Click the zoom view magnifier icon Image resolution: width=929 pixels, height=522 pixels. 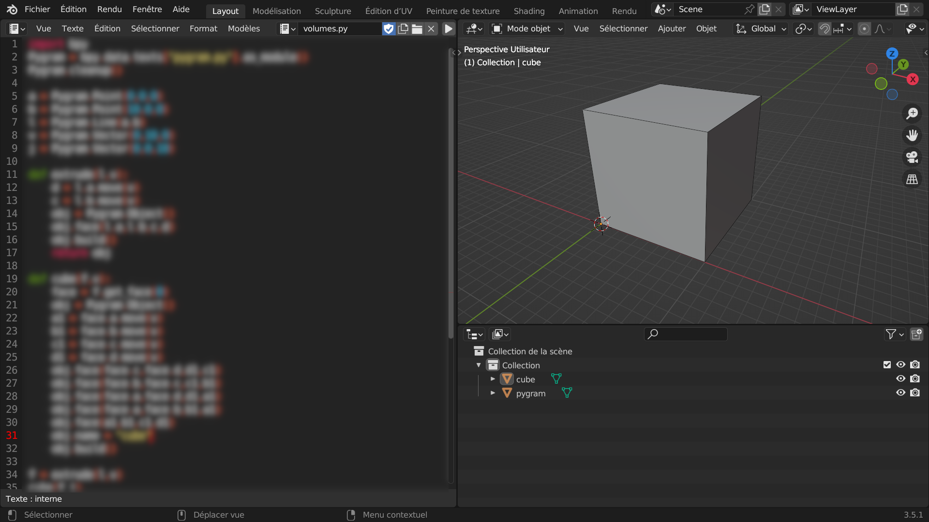pyautogui.click(x=912, y=114)
